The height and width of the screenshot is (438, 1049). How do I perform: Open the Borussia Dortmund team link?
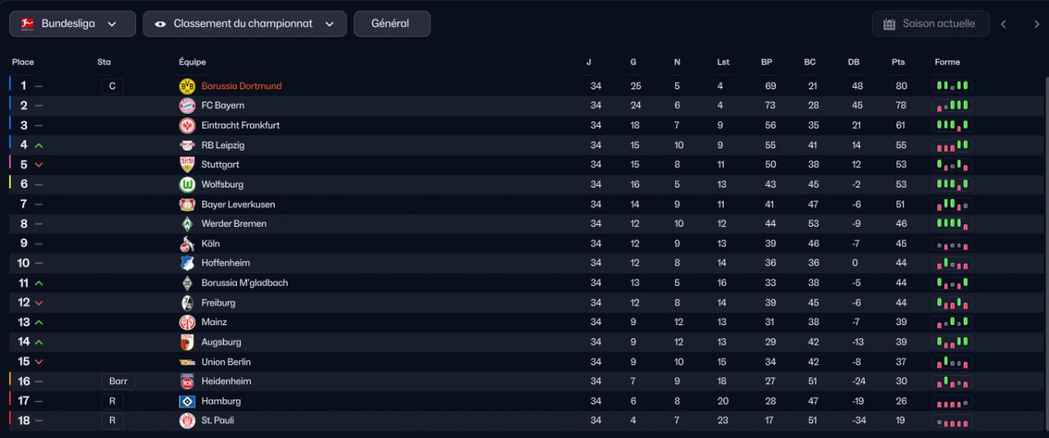point(242,86)
